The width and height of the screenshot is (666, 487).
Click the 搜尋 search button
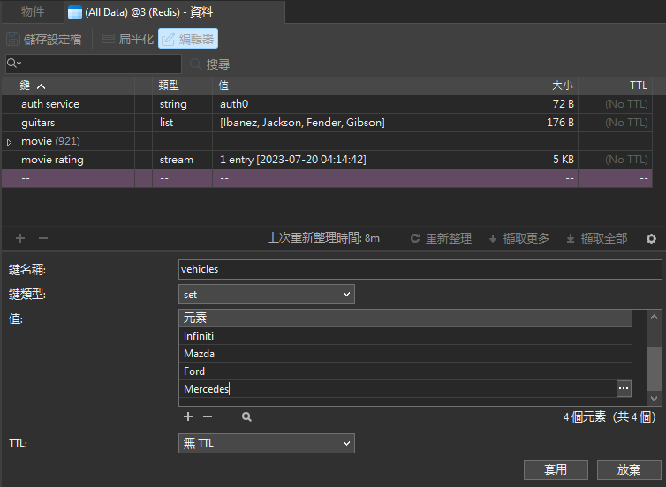[x=209, y=64]
